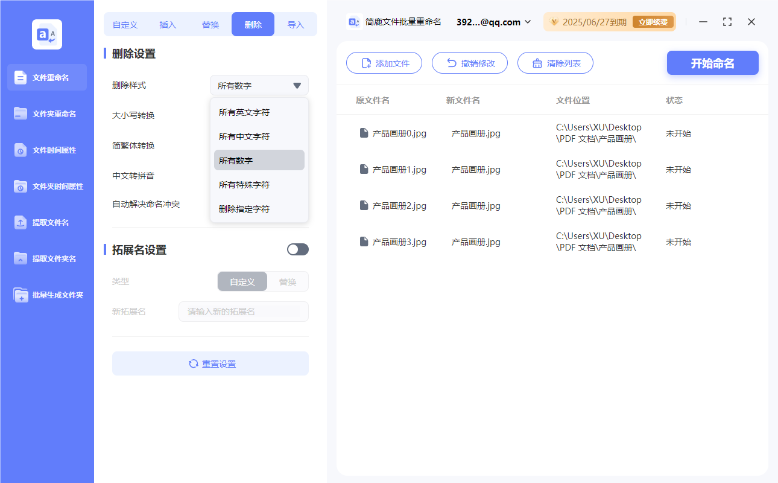Screen dimensions: 778x483
Task: Select 文件夹重命名 in the sidebar
Action: click(x=46, y=114)
